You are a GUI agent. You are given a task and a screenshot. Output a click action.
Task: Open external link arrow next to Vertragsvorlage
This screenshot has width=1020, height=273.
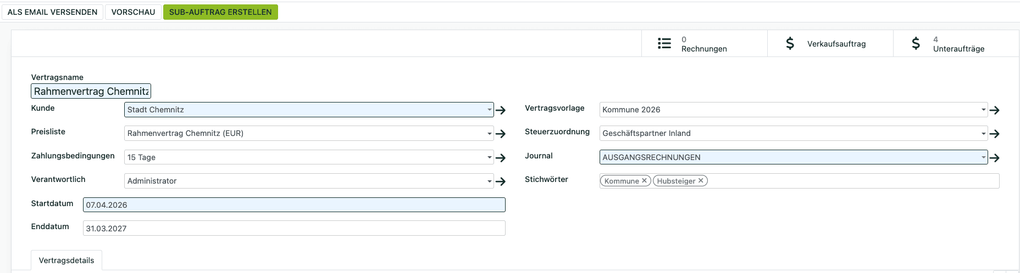pyautogui.click(x=994, y=110)
